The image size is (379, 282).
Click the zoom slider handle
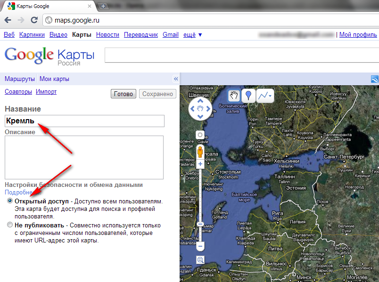coord(200,224)
